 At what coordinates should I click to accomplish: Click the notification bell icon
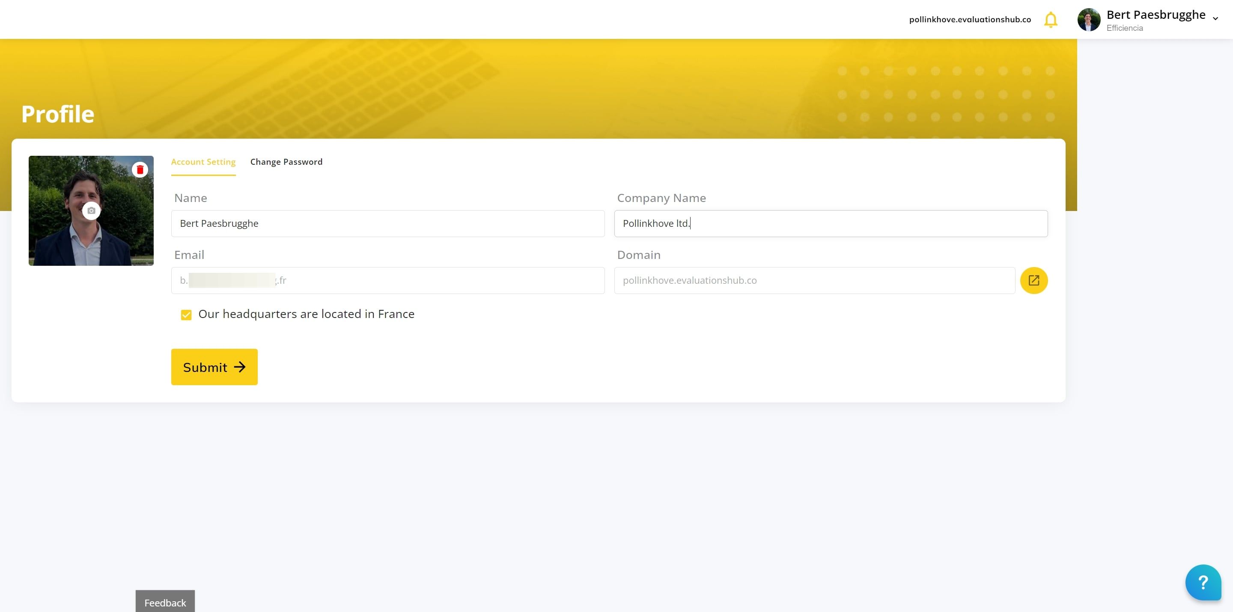[1051, 20]
